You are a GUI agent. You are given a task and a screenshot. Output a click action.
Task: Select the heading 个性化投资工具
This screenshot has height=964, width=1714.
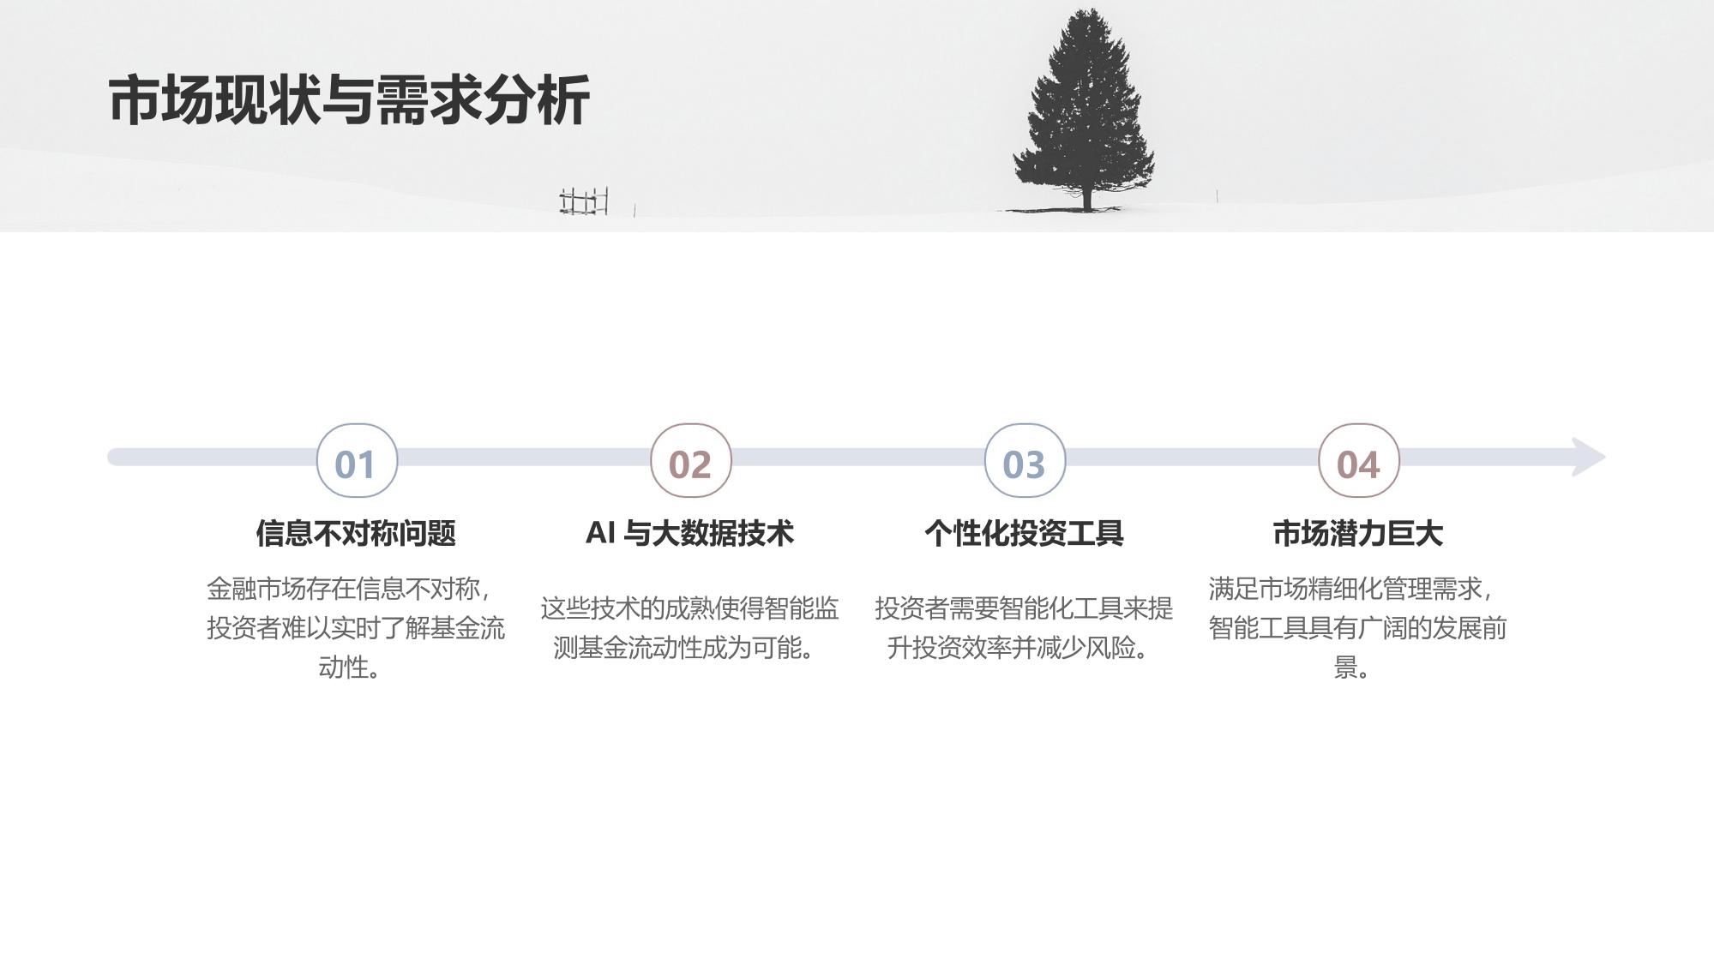[1024, 534]
